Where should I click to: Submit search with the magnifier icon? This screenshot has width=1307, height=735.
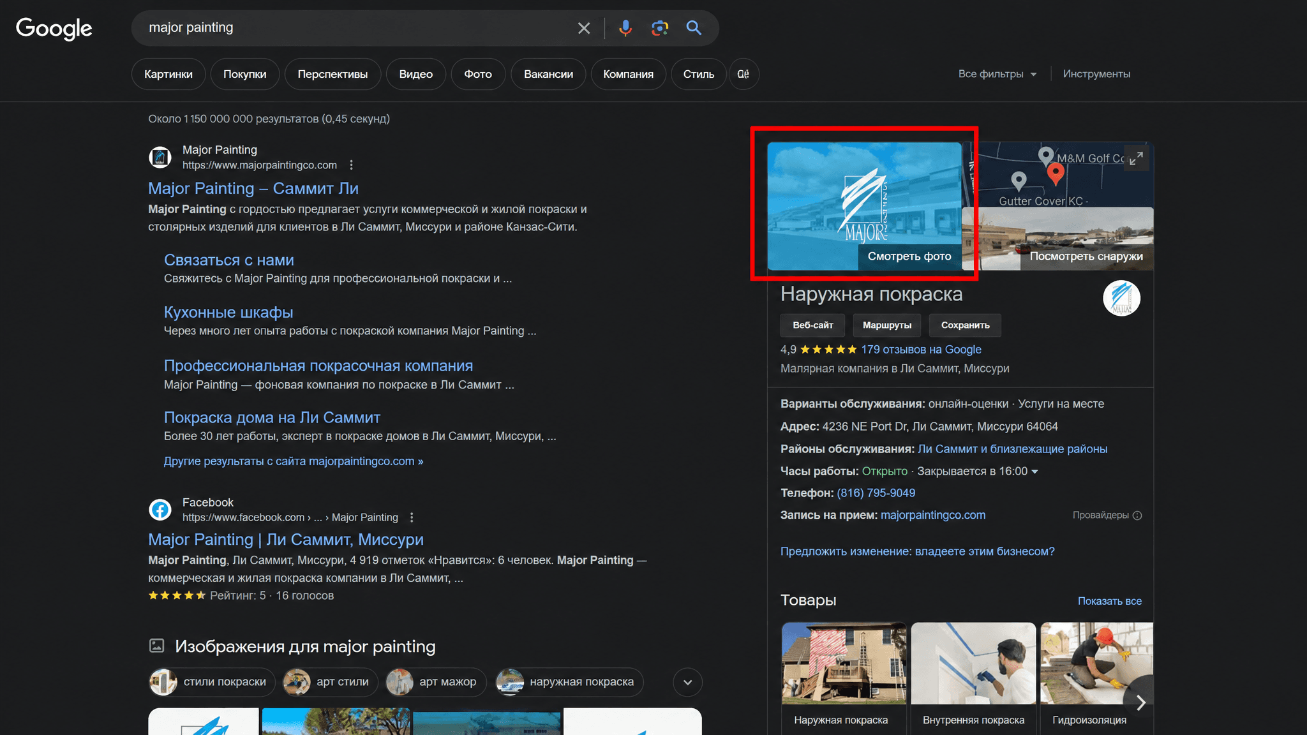pos(694,28)
